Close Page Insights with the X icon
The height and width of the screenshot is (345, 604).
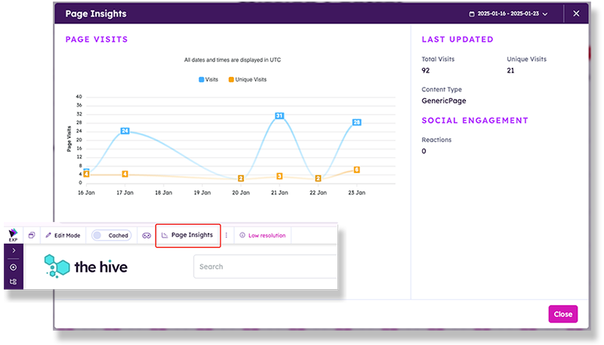coord(576,14)
